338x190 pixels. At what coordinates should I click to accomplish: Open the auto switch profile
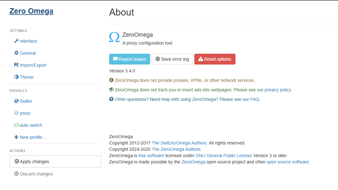pyautogui.click(x=31, y=125)
